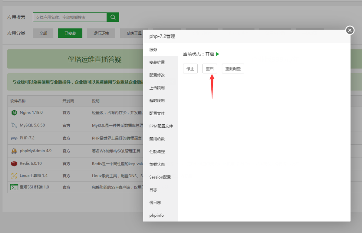
Task: Select the 全部 category filter
Action: (x=43, y=33)
